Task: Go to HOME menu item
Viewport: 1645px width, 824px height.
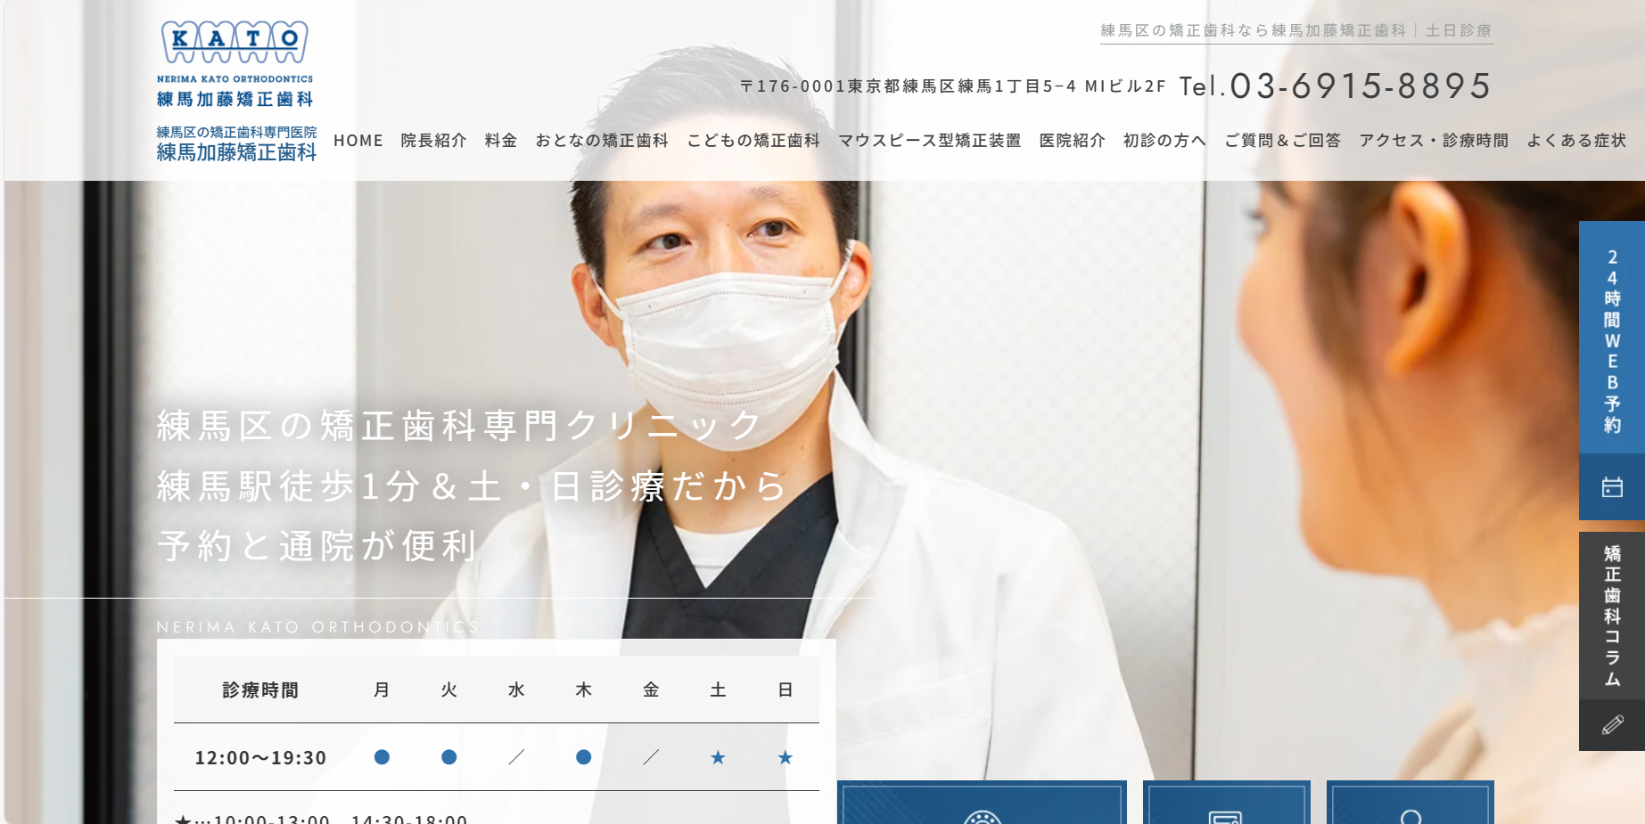Action: click(358, 141)
